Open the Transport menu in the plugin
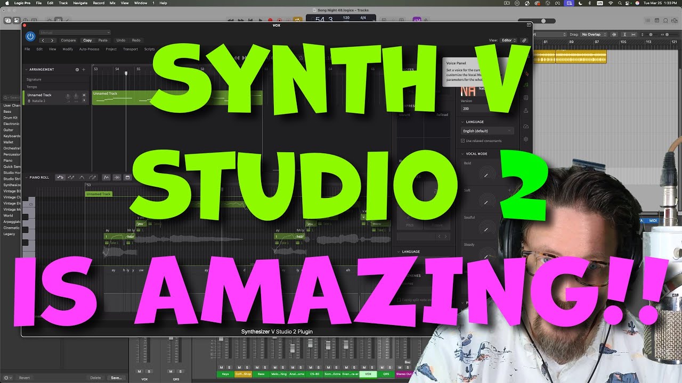The width and height of the screenshot is (682, 383). [x=131, y=48]
